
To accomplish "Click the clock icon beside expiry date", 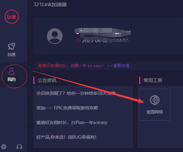I will tap(78, 40).
